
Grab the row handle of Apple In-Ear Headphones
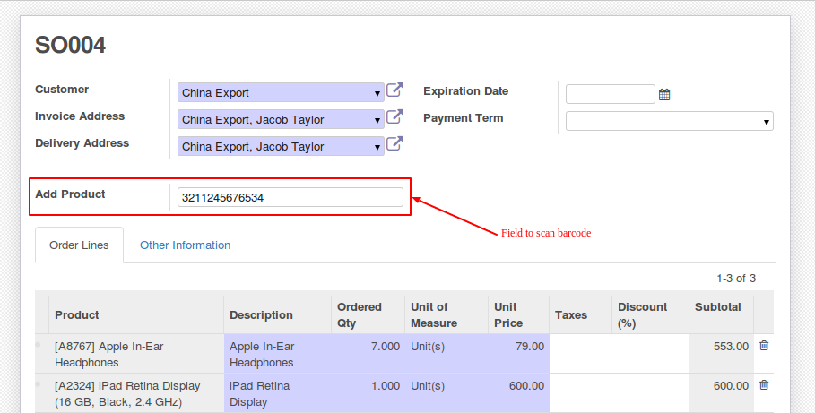point(38,345)
